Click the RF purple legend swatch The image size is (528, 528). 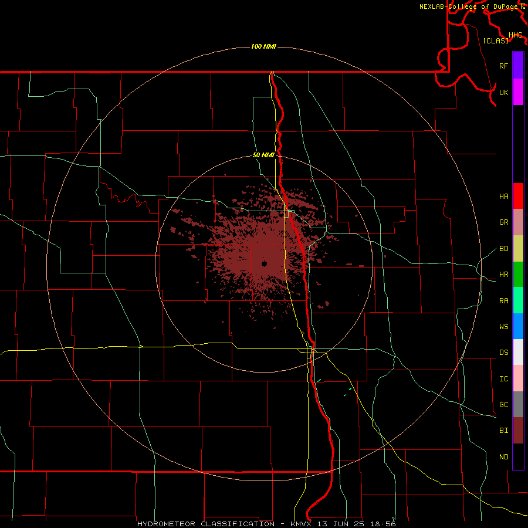coord(518,66)
